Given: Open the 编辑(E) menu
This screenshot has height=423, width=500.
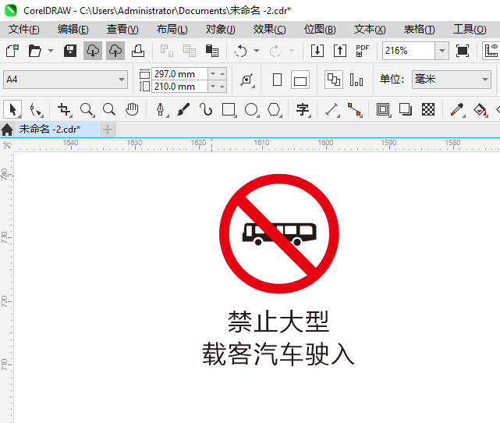Looking at the screenshot, I should [73, 30].
